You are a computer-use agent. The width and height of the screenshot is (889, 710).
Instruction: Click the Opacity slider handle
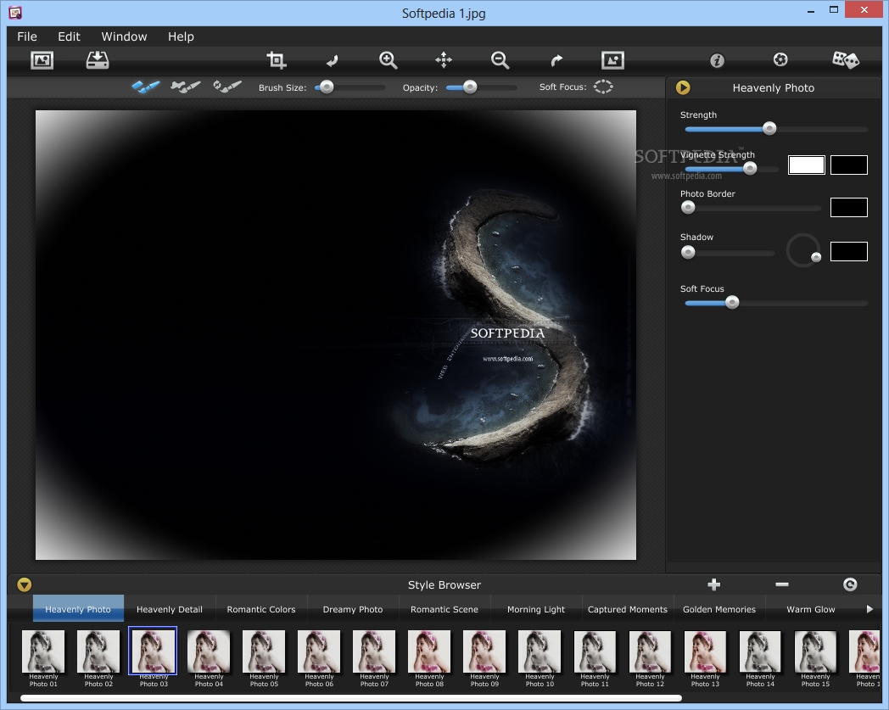[x=469, y=87]
